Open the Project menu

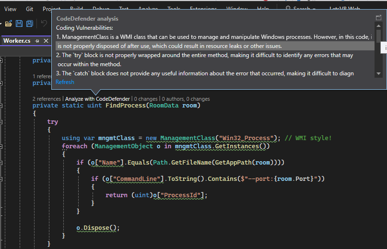pyautogui.click(x=51, y=9)
